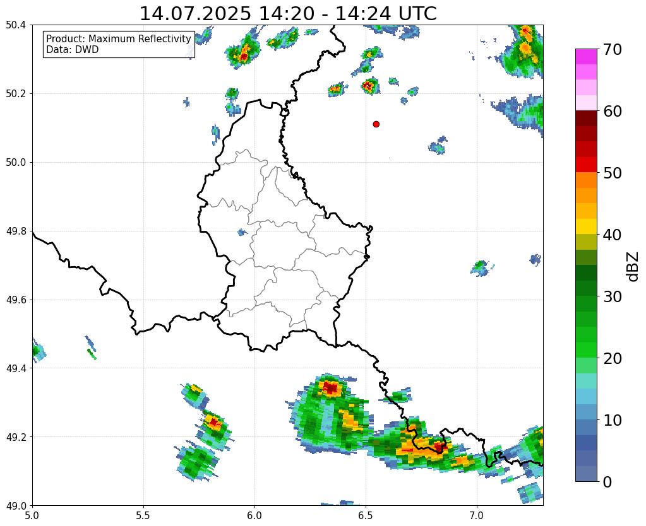The width and height of the screenshot is (646, 526).
Task: Click the colorbar tick label '10'
Action: click(613, 420)
